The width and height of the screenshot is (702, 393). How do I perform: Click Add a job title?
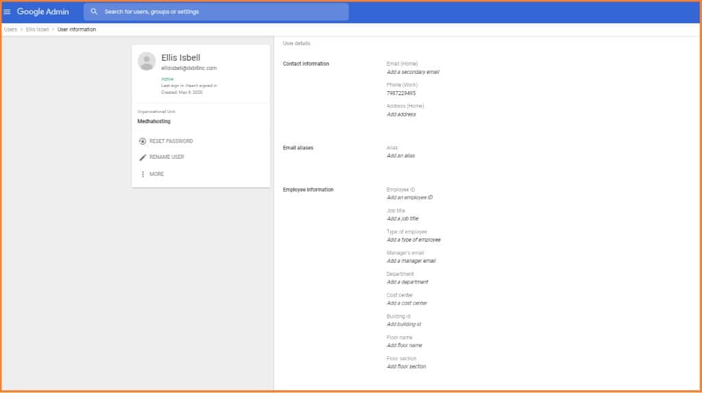click(x=402, y=219)
